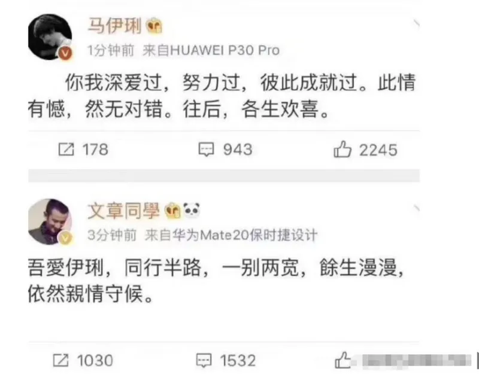Open 马伊琍's profile avatar
The height and width of the screenshot is (374, 479).
[x=50, y=37]
